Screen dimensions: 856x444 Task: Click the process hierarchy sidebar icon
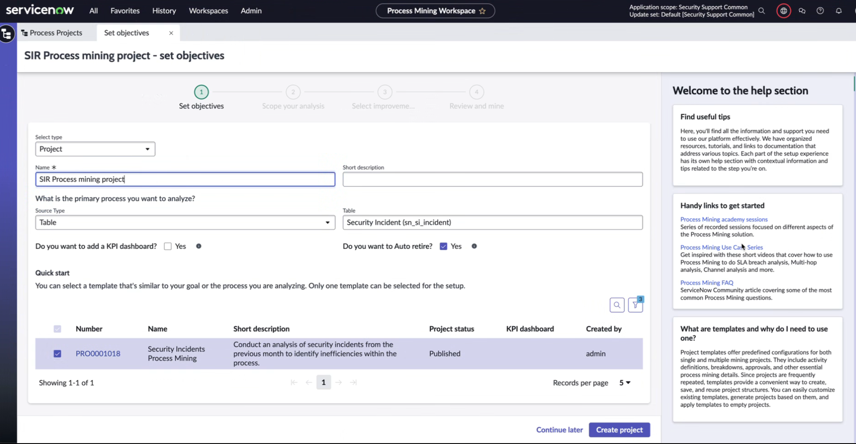tap(7, 34)
